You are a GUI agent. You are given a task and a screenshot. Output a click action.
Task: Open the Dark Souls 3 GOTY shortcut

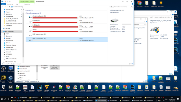(x=3, y=79)
